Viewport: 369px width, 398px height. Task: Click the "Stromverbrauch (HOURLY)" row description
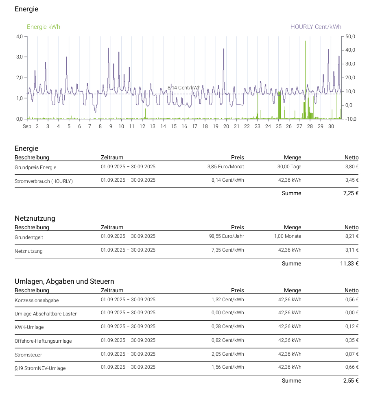[44, 181]
